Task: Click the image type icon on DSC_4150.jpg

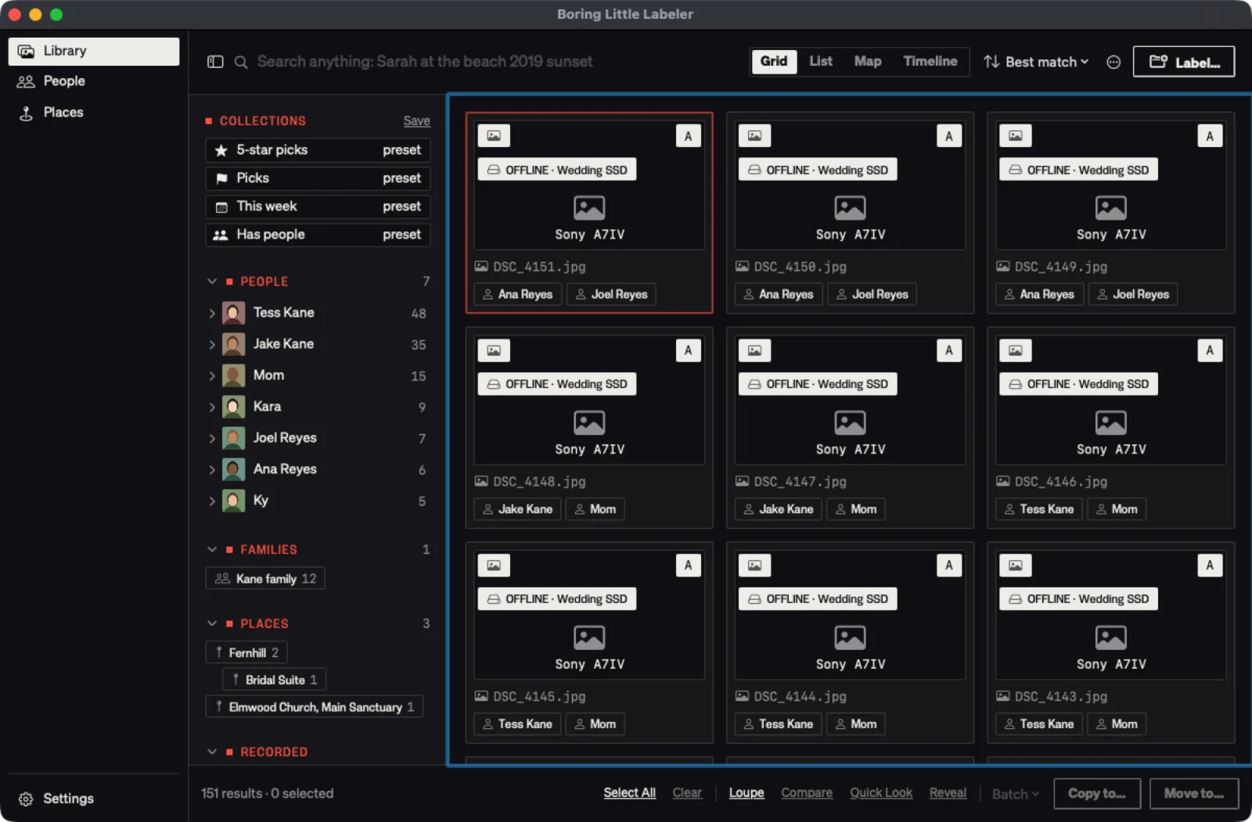Action: click(754, 136)
